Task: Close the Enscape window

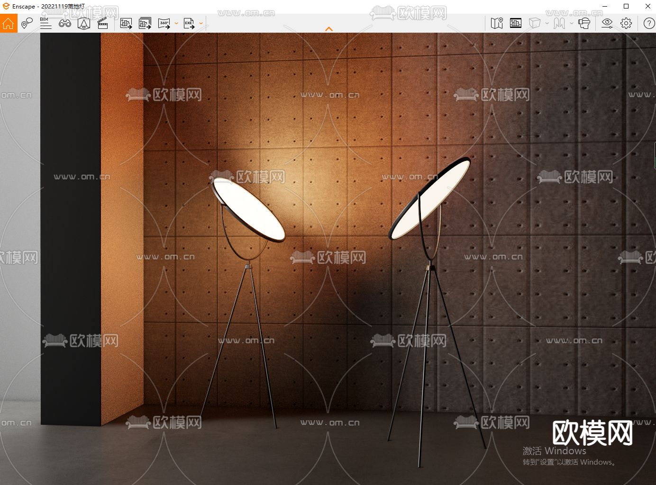Action: (x=647, y=6)
